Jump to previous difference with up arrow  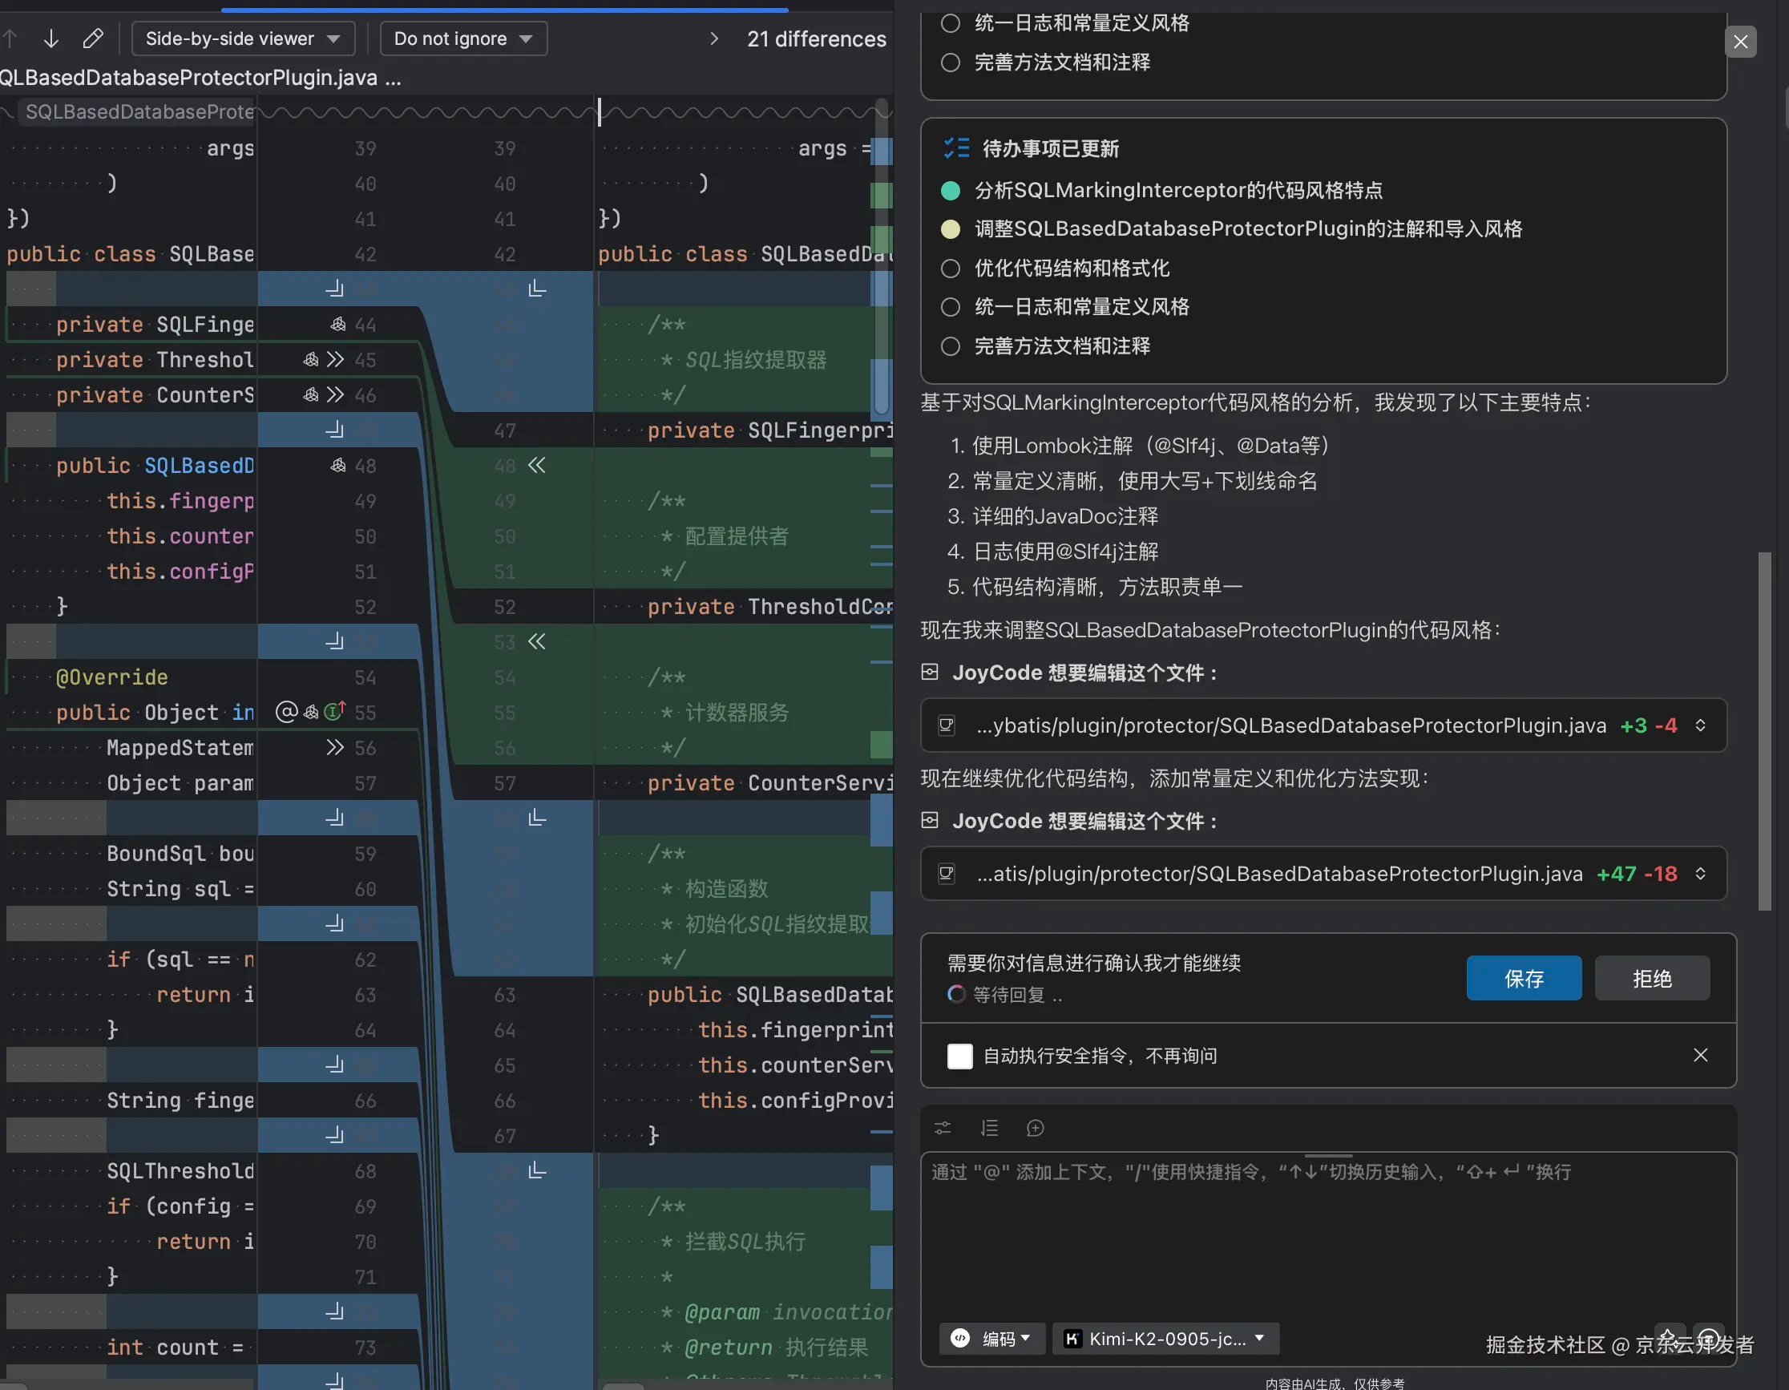point(10,38)
